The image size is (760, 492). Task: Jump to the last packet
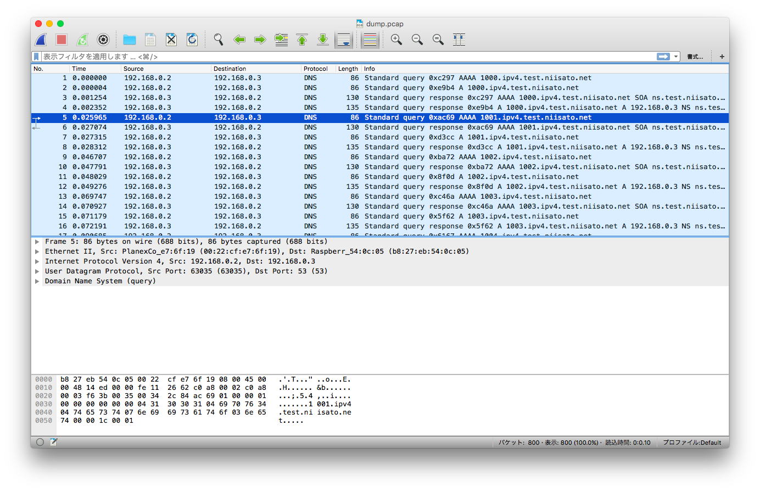click(x=323, y=40)
